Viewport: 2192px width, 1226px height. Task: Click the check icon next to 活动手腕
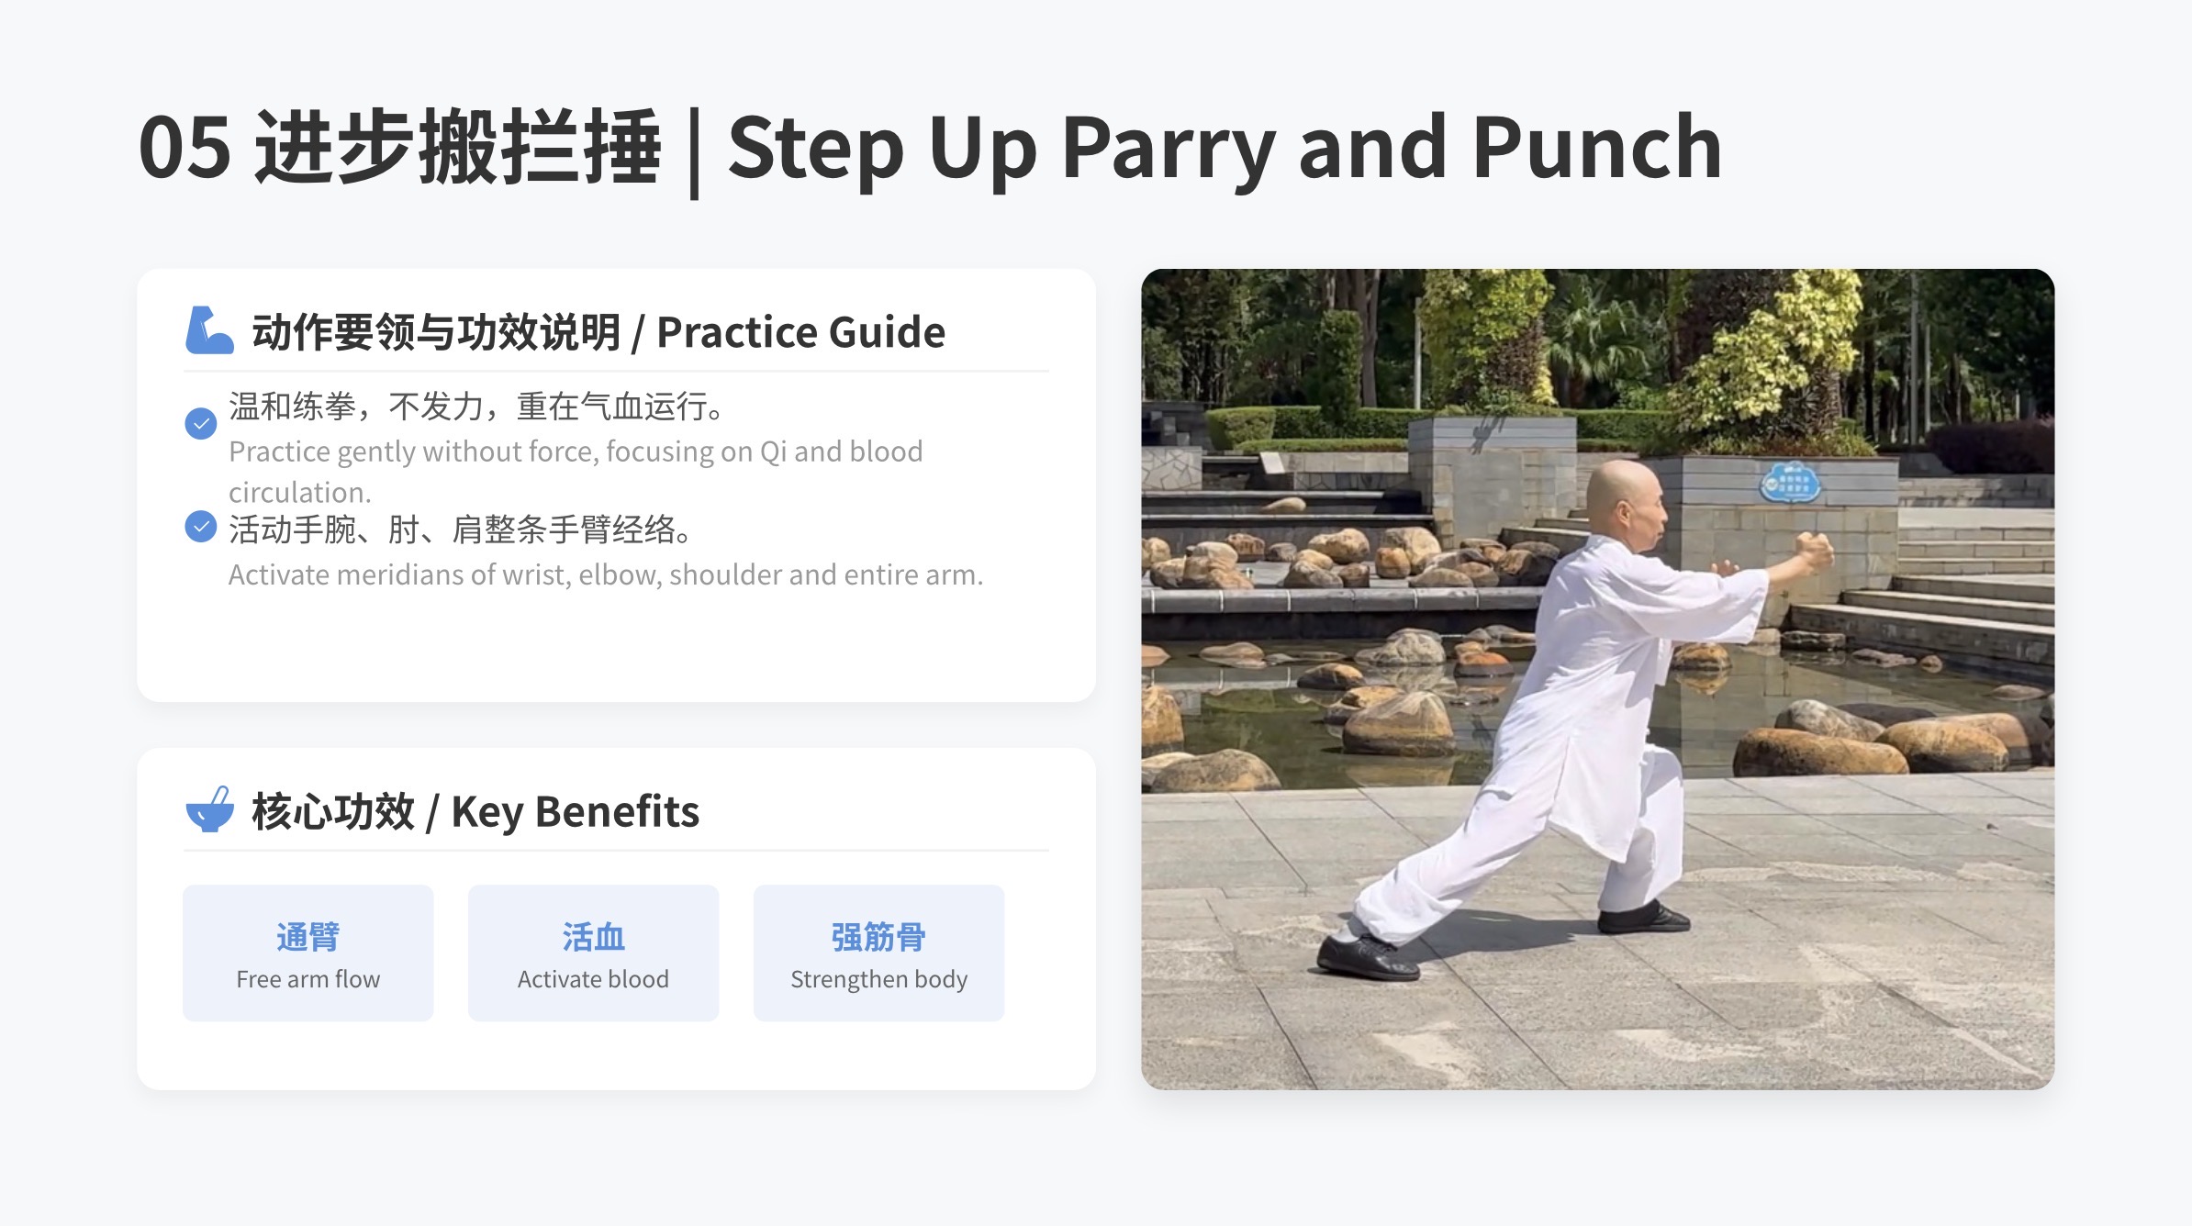(x=201, y=527)
